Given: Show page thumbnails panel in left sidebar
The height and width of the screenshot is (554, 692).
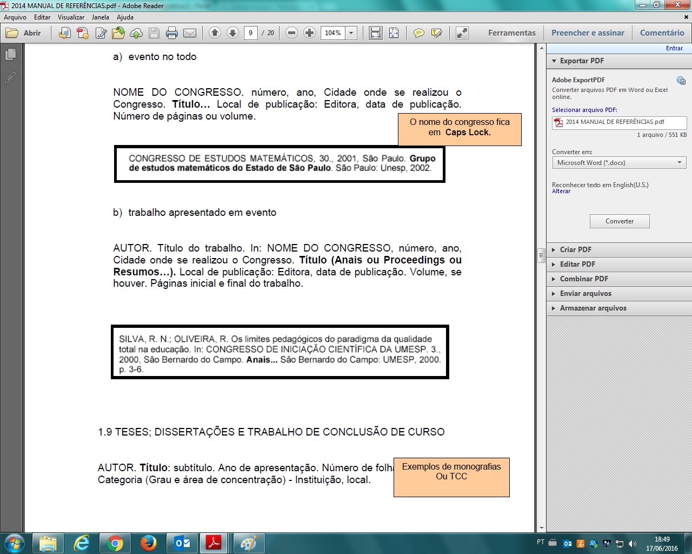Looking at the screenshot, I should [10, 55].
